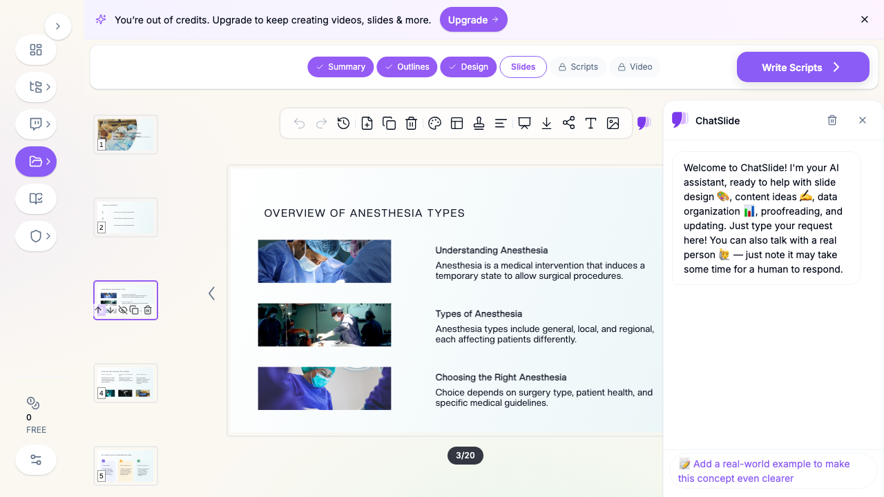Click the stamp branding icon in toolbar

[x=479, y=124]
